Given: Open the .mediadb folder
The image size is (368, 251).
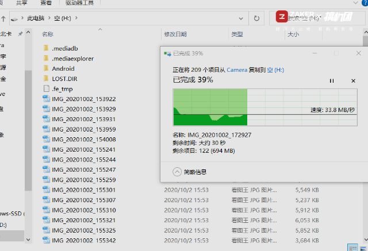Looking at the screenshot, I should [x=60, y=48].
